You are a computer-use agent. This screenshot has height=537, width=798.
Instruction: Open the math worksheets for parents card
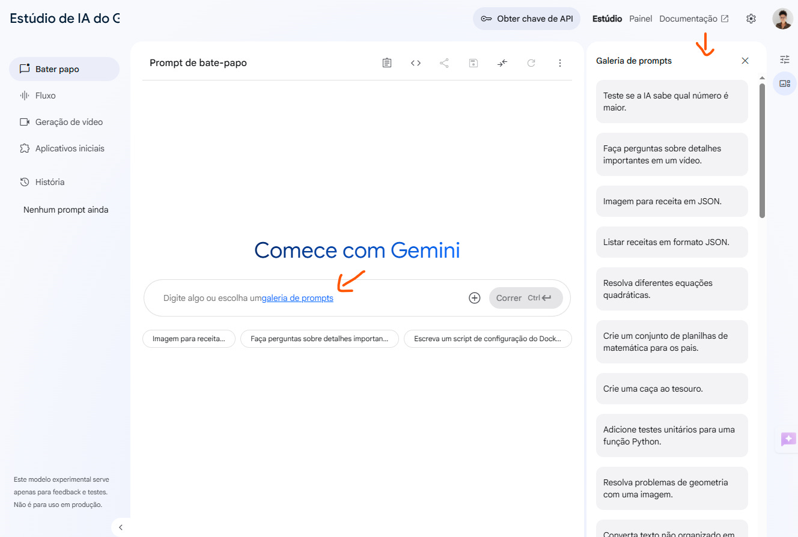point(672,342)
